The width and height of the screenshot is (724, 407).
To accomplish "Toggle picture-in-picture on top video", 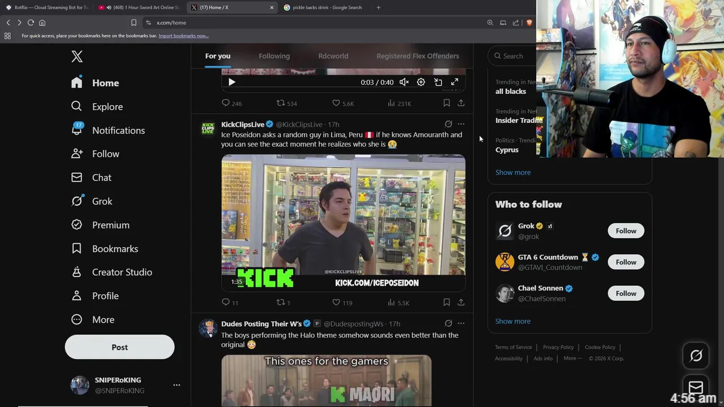I will tap(438, 83).
